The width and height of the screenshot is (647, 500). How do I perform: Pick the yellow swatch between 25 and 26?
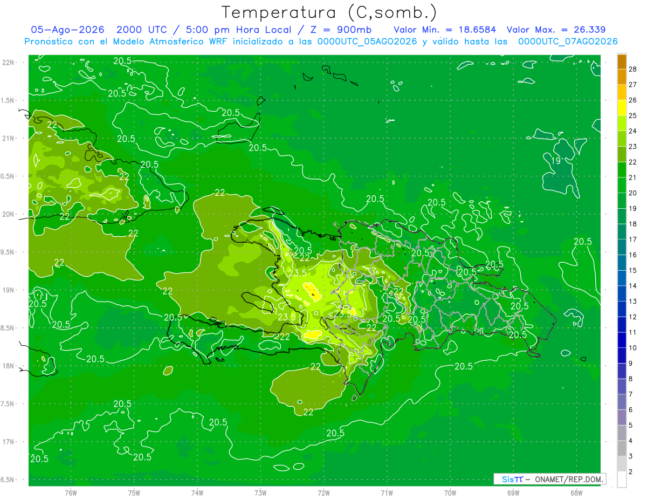[x=622, y=108]
